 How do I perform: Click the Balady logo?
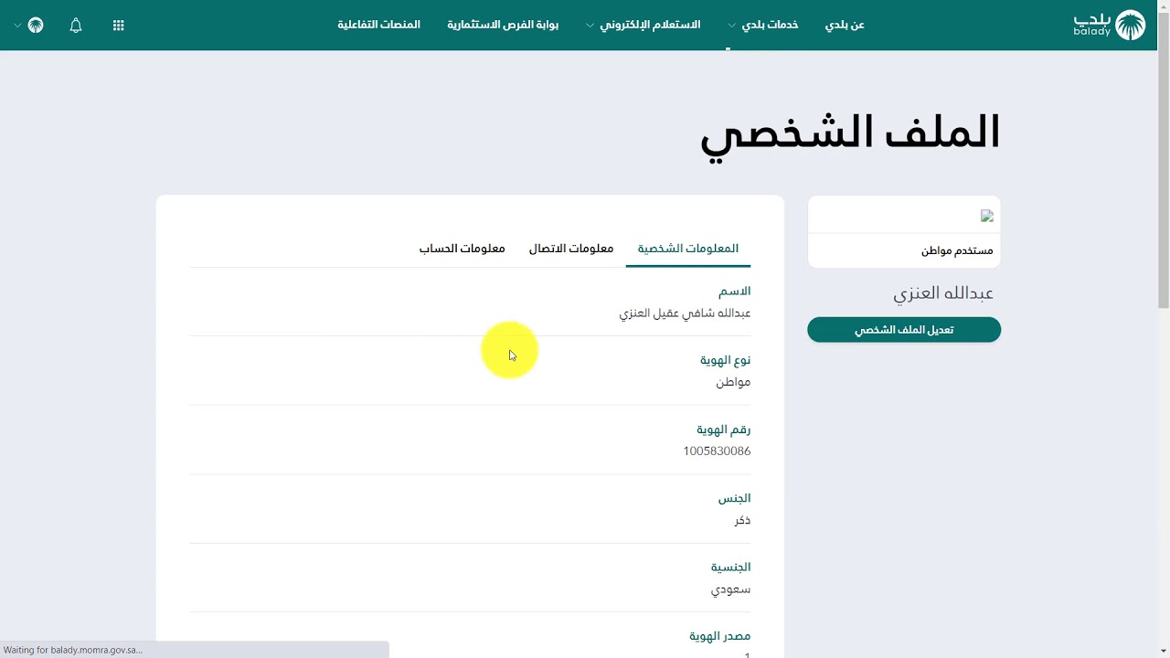[x=1109, y=25]
